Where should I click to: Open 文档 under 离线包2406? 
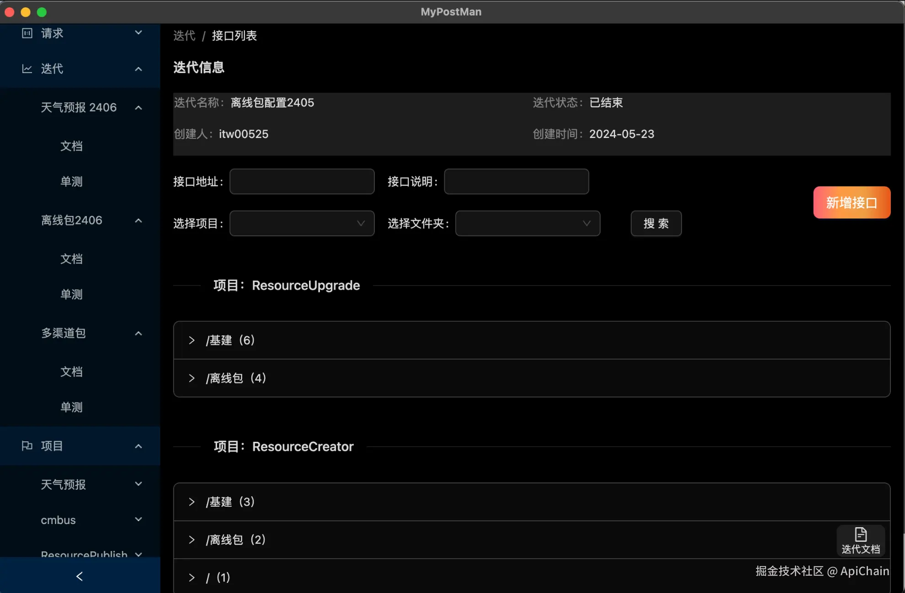(x=72, y=259)
